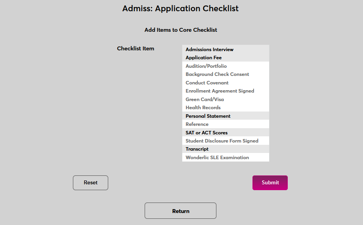Deselect Application Fee from selected items
The image size is (363, 225).
204,58
